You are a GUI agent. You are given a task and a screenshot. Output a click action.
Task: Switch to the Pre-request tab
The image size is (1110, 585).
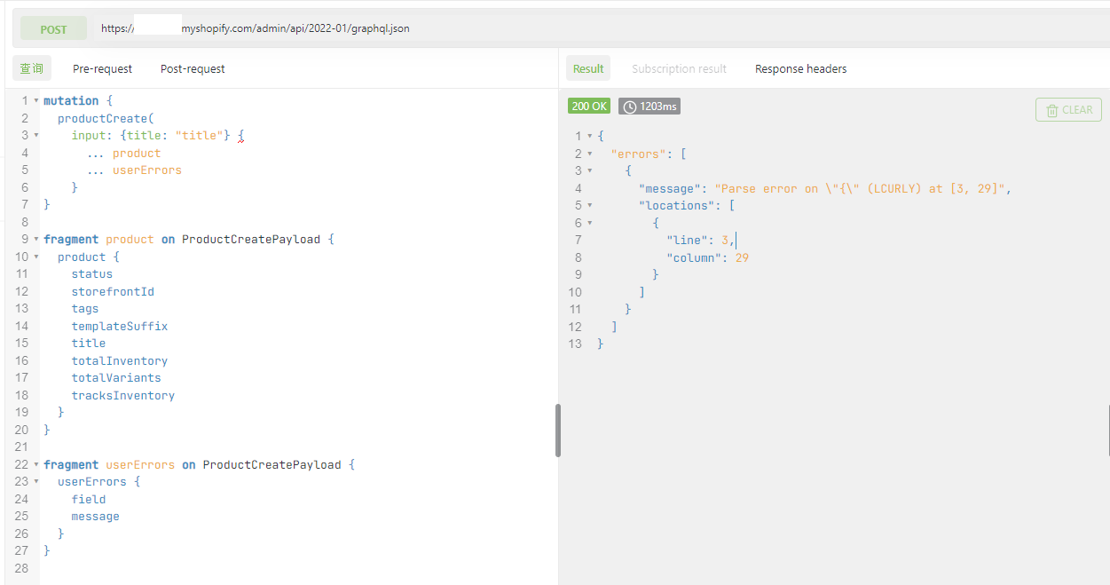pos(102,68)
